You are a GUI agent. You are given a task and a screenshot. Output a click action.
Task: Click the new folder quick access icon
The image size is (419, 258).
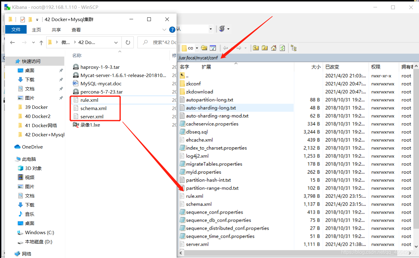30,20
